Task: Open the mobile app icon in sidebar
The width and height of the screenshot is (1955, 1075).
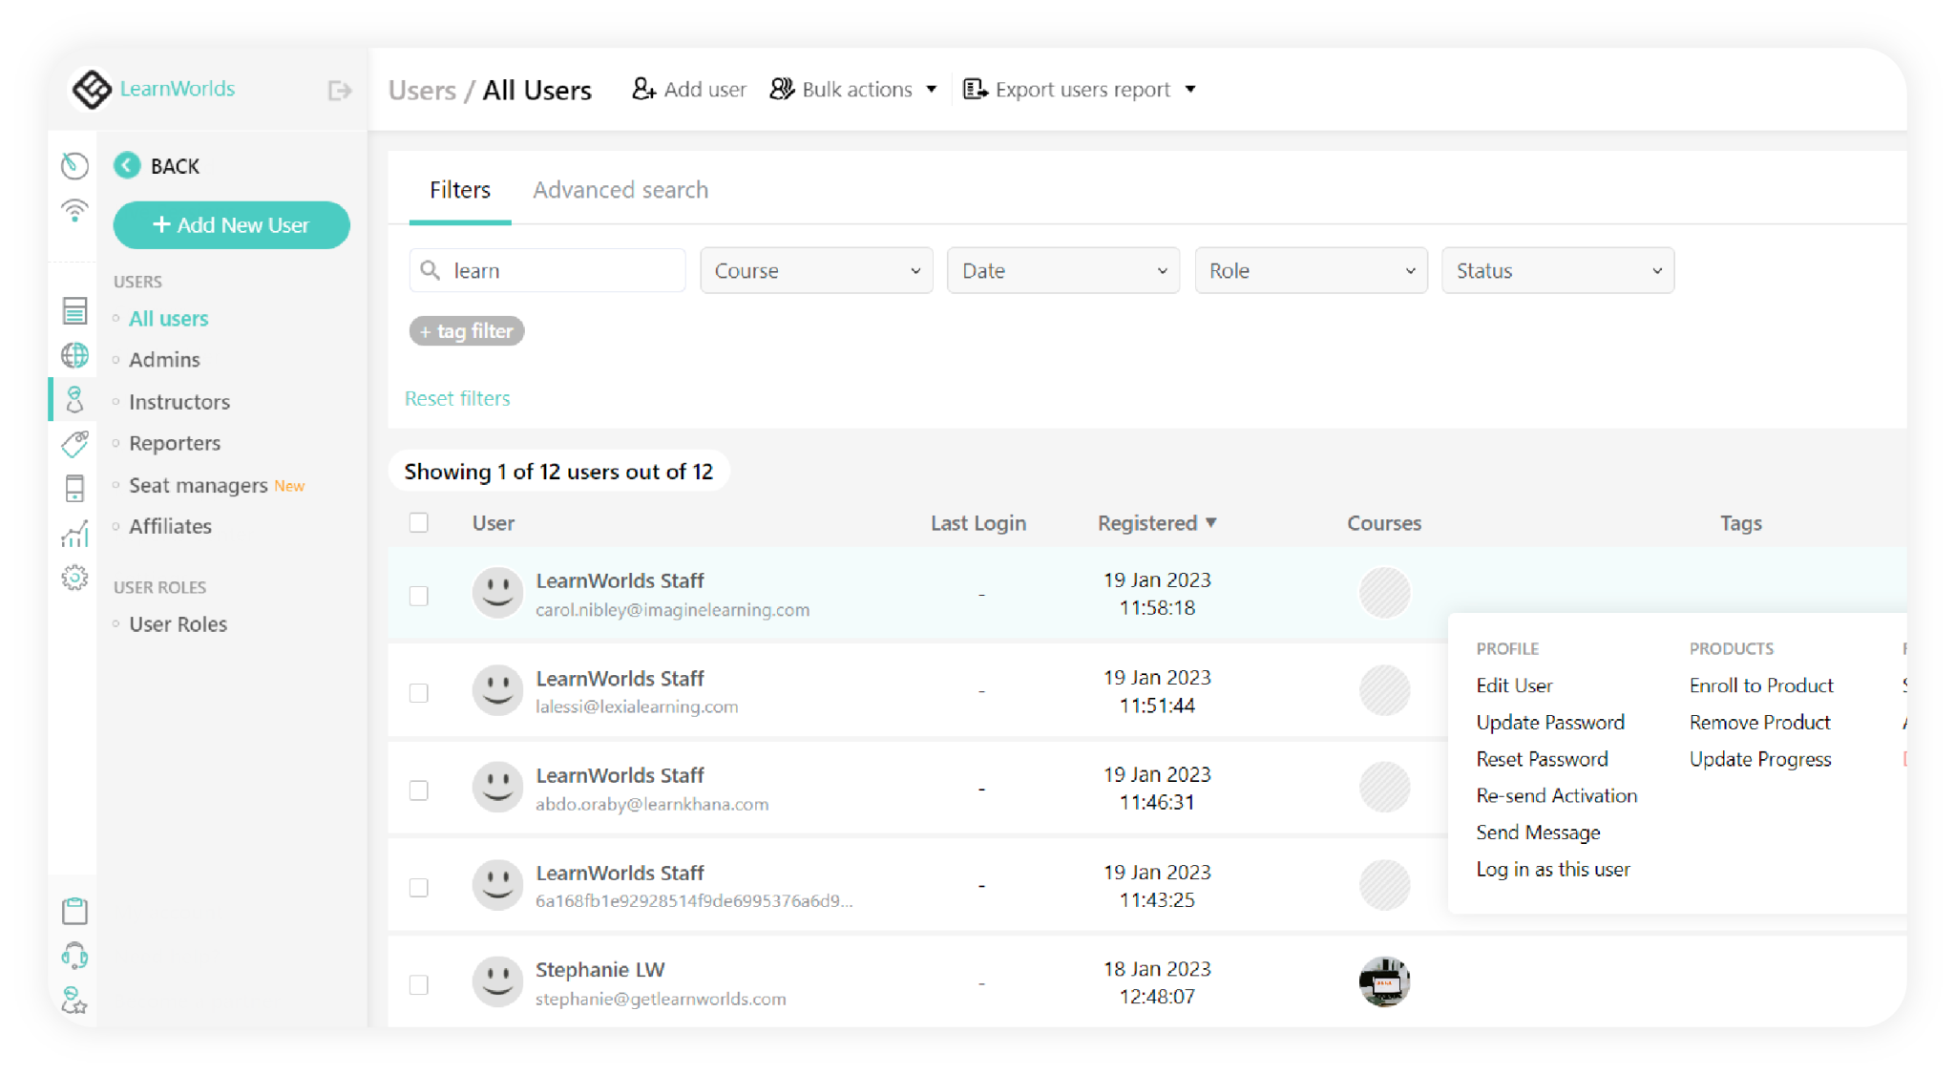Action: [74, 489]
